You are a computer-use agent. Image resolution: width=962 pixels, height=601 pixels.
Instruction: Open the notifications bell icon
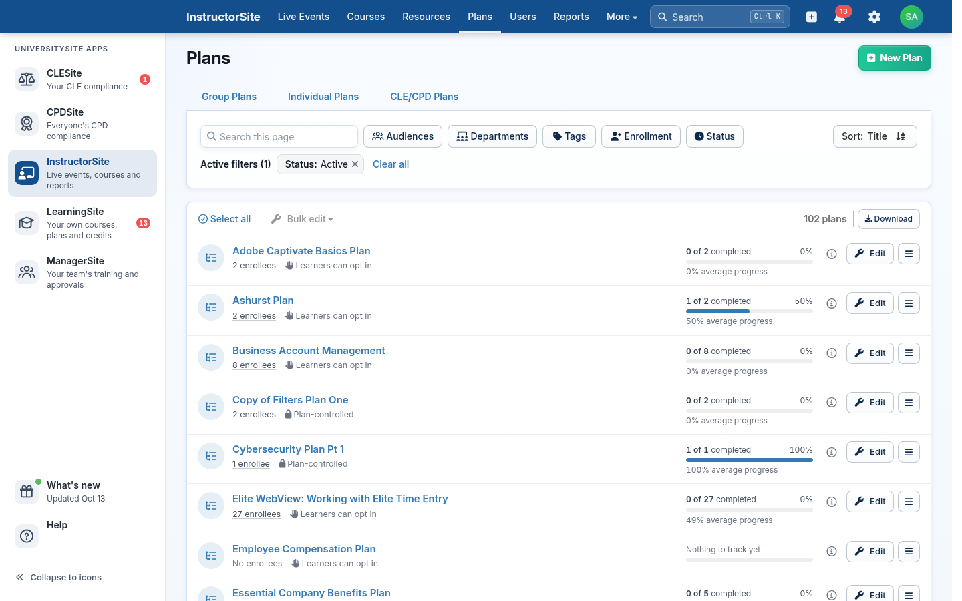[x=840, y=17]
